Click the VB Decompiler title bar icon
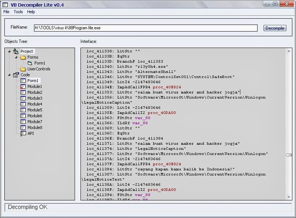Image resolution: width=296 pixels, height=218 pixels. (x=5, y=5)
